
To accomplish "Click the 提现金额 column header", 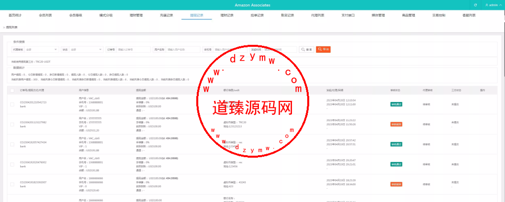I will tap(141, 90).
